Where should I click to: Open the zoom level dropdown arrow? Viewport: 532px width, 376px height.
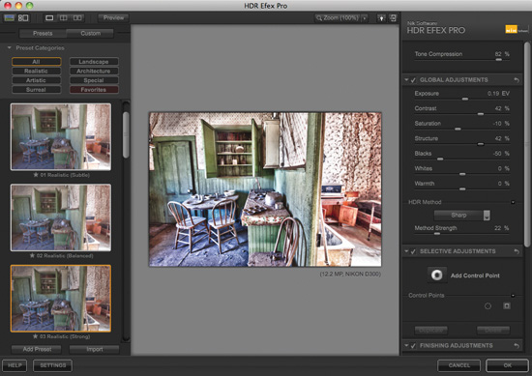click(x=365, y=18)
